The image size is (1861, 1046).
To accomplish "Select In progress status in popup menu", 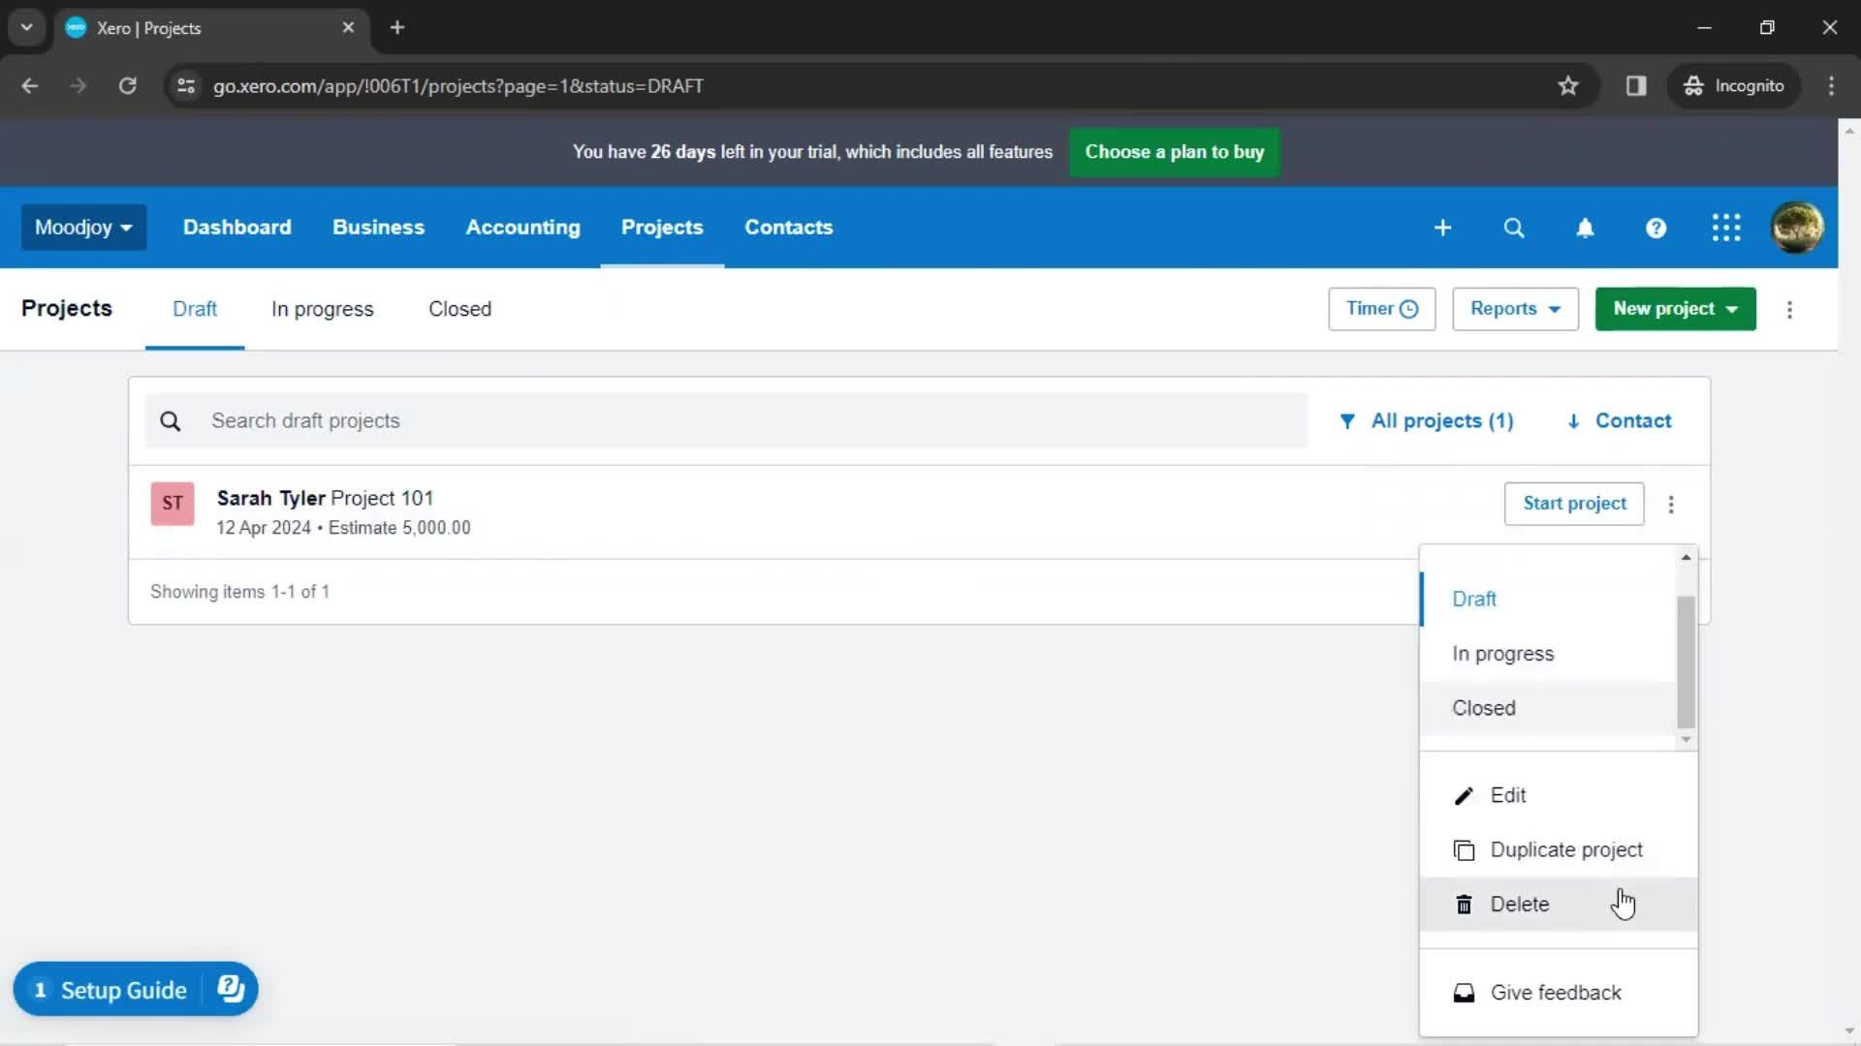I will [x=1548, y=654].
